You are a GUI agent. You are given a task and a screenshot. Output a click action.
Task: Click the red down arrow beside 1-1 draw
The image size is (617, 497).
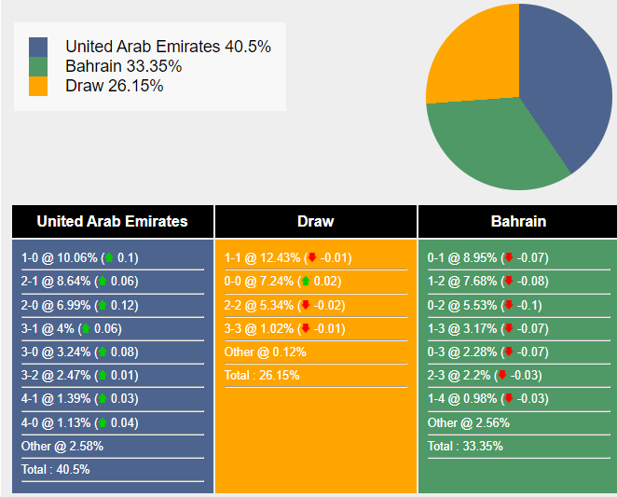312,258
